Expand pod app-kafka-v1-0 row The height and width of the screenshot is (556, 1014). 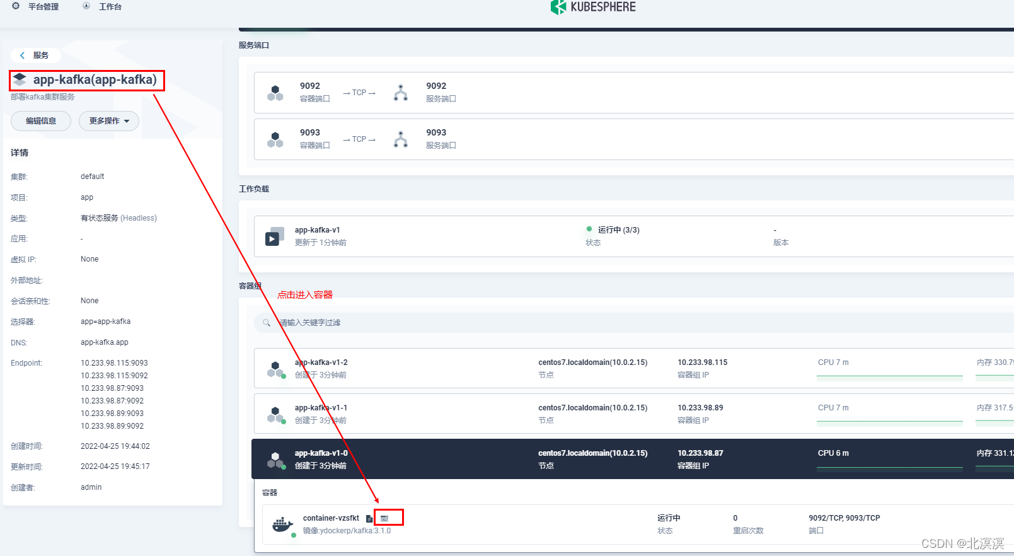(x=633, y=459)
